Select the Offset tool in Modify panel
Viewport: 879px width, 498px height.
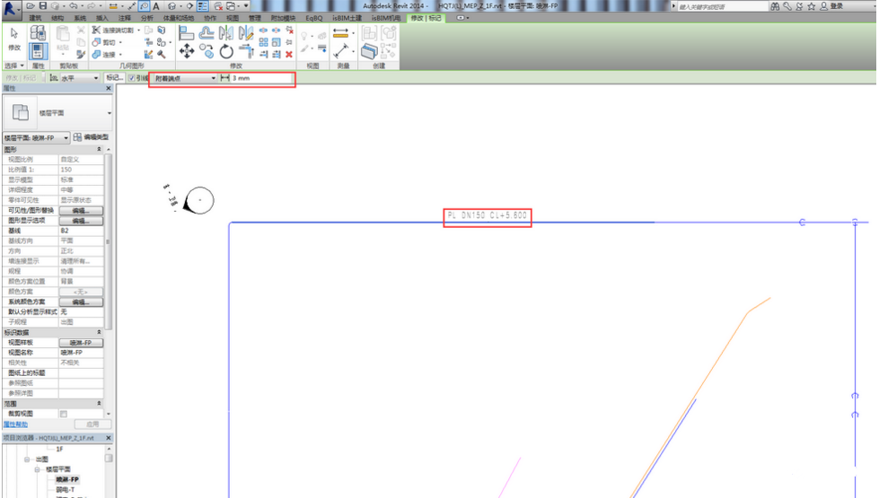pos(206,33)
